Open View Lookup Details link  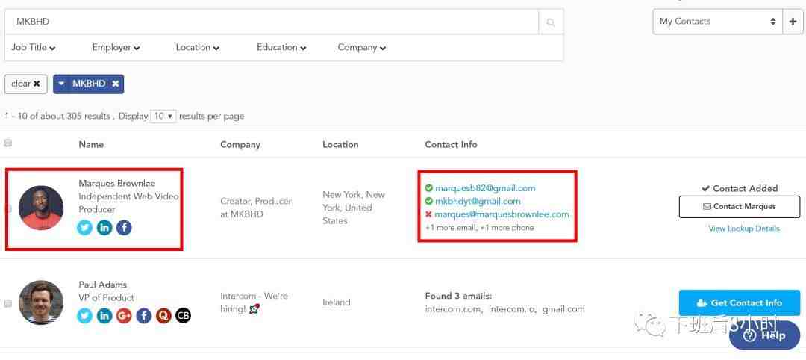tap(743, 229)
